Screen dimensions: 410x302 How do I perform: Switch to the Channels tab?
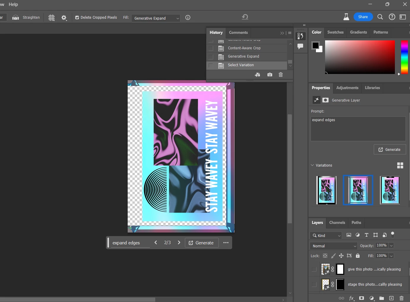coord(337,222)
